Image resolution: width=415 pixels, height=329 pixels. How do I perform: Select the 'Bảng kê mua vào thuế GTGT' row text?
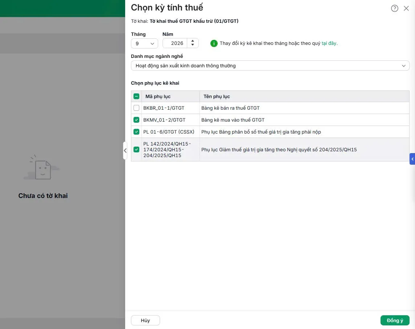(233, 120)
